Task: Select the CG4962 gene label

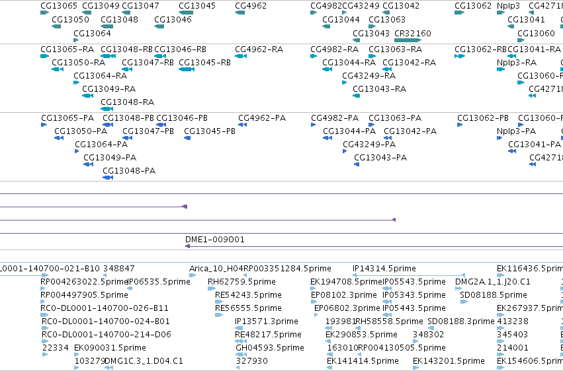Action: click(x=251, y=6)
